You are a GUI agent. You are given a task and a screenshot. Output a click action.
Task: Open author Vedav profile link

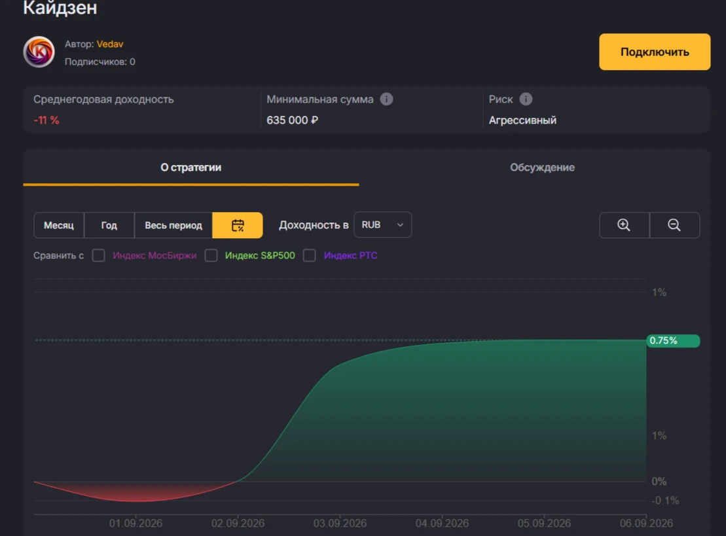[x=110, y=44]
